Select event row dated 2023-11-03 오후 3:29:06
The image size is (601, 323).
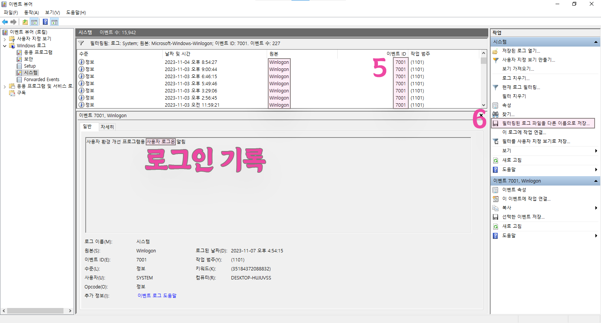278,91
